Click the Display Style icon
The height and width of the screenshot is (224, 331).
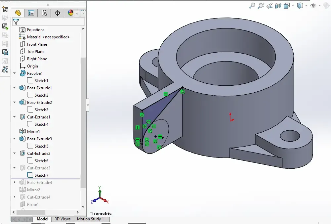(300, 6)
